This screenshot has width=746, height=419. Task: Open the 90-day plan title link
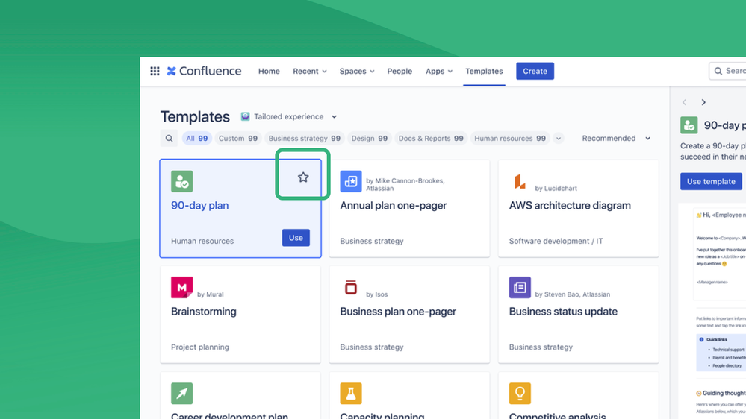coord(200,205)
